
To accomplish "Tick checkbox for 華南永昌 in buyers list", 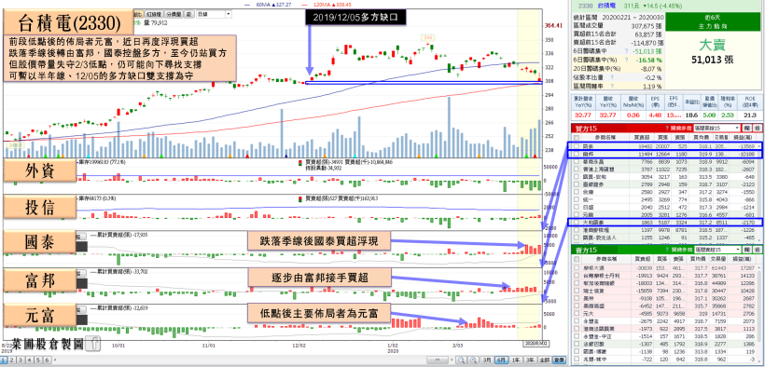I will point(577,161).
